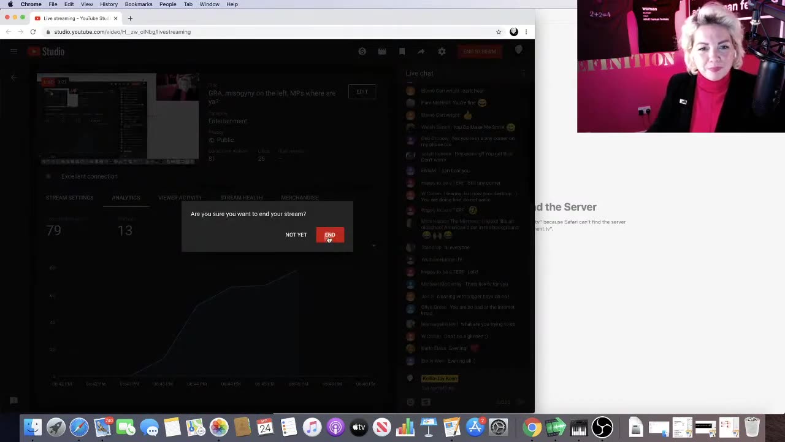
Task: Switch to MERCHANDISE tab
Action: tap(299, 198)
